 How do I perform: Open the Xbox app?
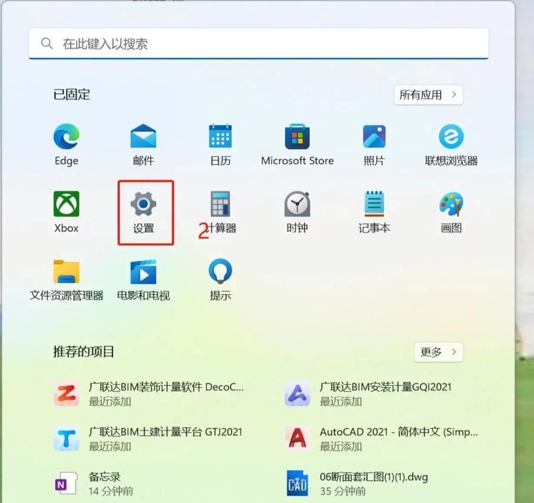pos(66,212)
